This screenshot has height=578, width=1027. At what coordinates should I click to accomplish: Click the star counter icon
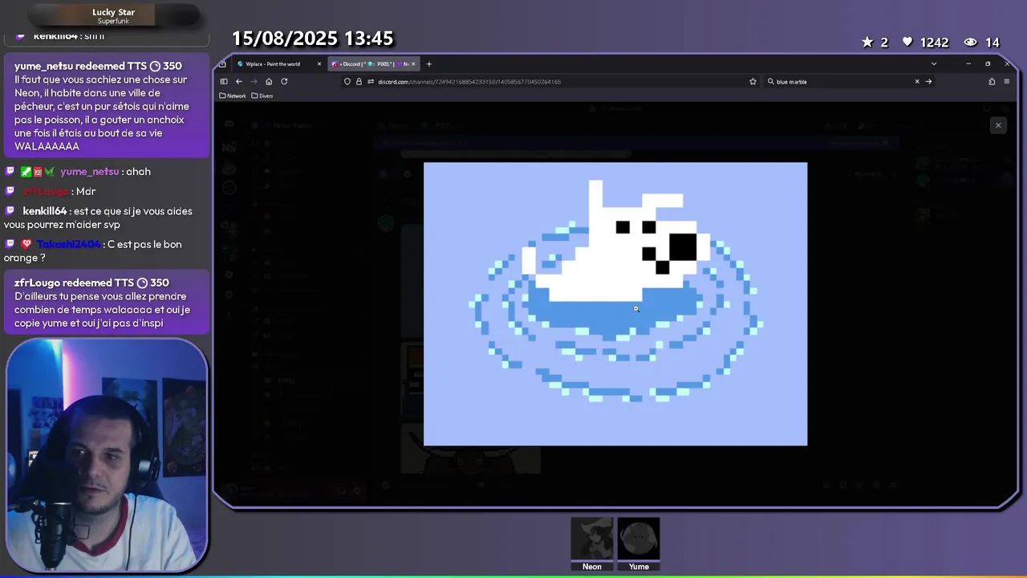(x=867, y=42)
